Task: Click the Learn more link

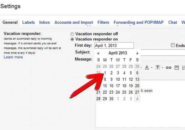Action: click(x=13, y=57)
